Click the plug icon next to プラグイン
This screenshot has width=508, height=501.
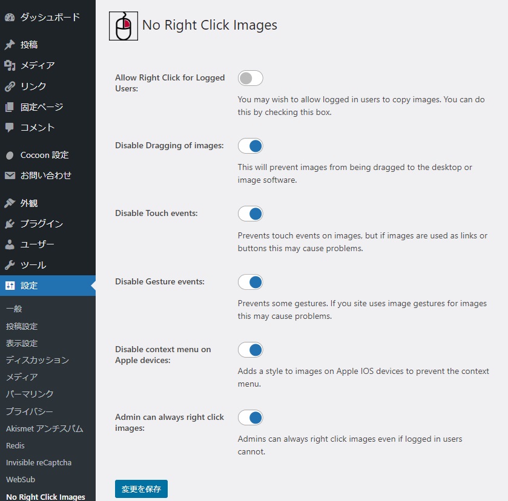pyautogui.click(x=10, y=223)
